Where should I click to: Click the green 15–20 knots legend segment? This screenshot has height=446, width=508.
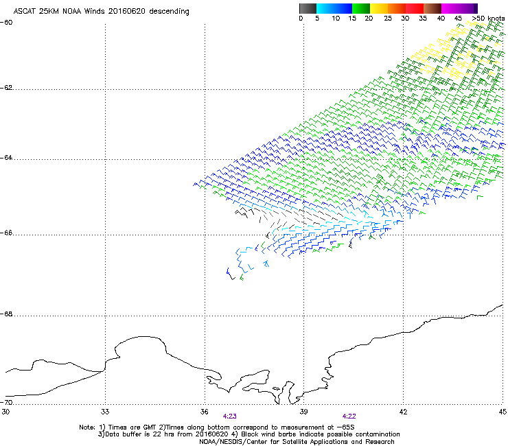[361, 8]
